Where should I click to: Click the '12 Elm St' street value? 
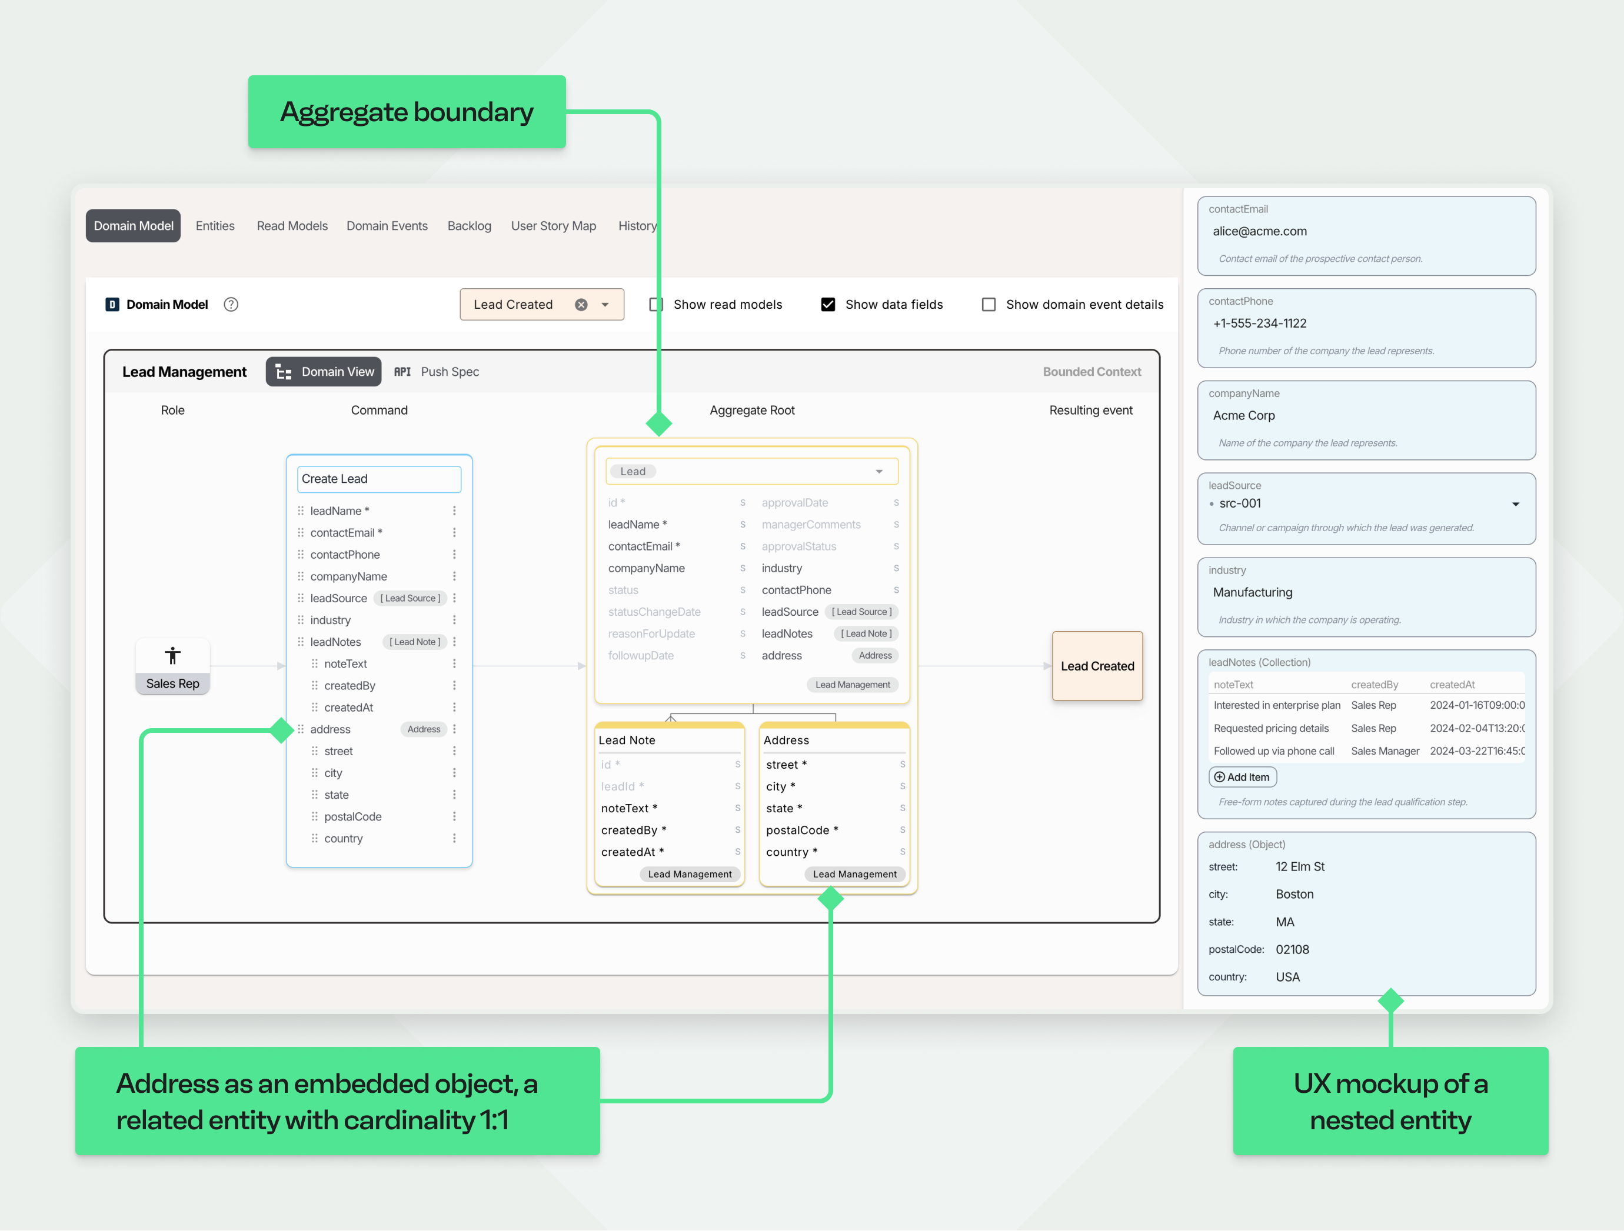(1299, 867)
